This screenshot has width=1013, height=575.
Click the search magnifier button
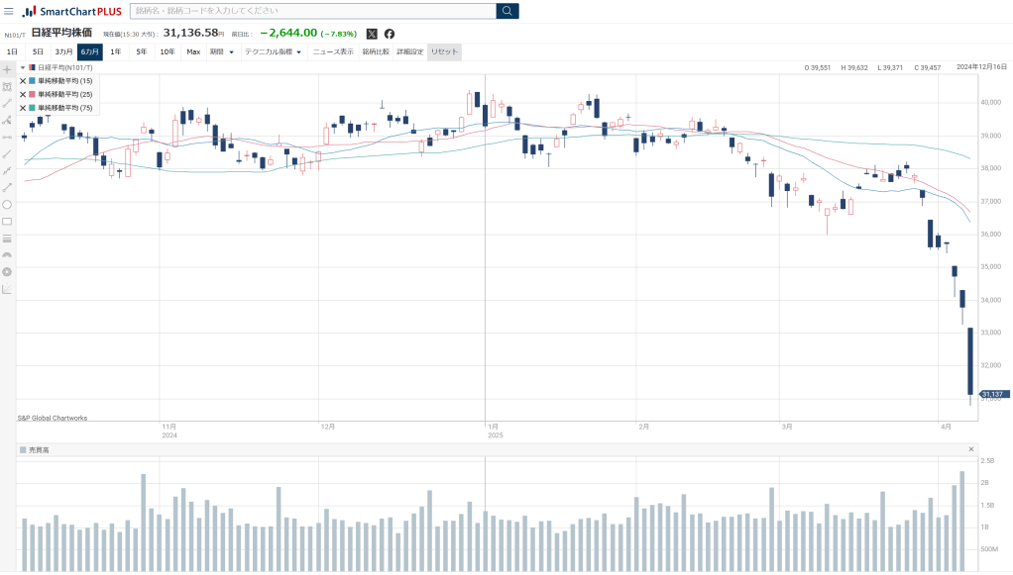[506, 11]
